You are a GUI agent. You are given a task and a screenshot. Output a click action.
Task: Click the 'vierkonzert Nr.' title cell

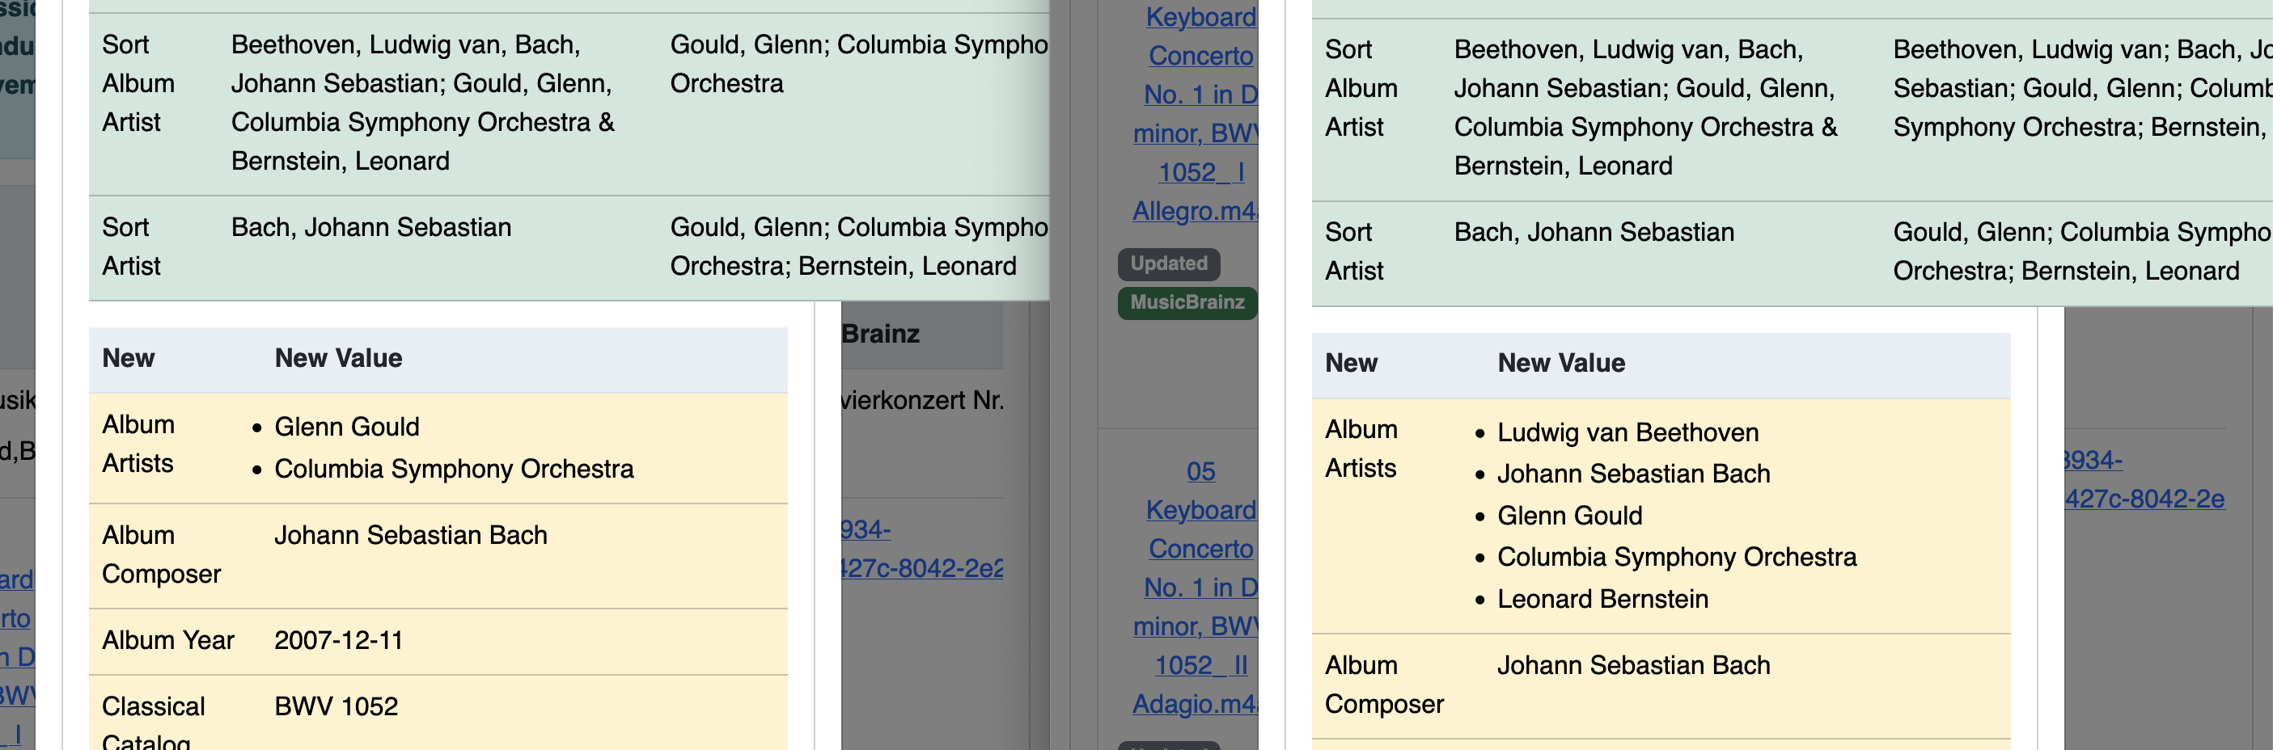922,400
